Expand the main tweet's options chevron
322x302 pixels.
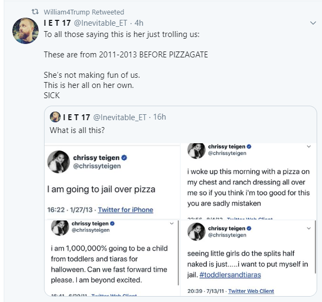(313, 23)
